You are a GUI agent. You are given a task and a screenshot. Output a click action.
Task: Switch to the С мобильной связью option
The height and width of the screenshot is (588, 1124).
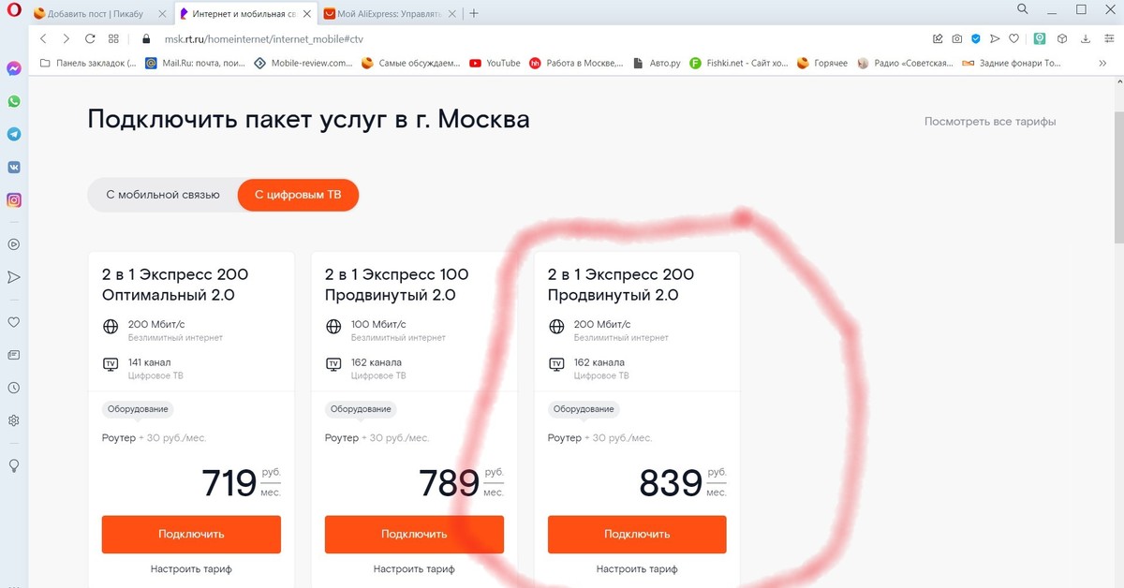(x=163, y=195)
